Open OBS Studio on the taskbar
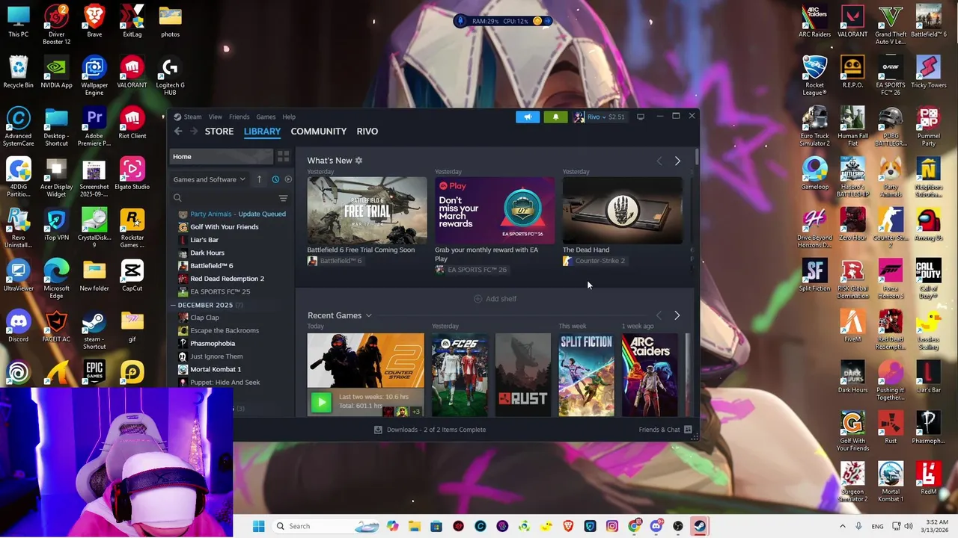The width and height of the screenshot is (958, 538). [677, 526]
